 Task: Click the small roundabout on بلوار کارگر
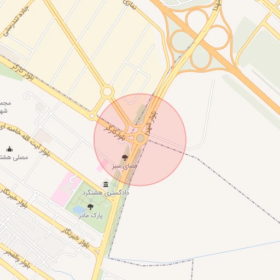[x=92, y=116]
